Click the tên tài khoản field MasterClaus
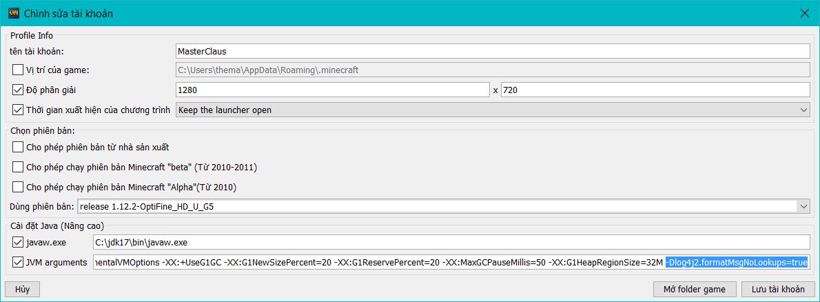 click(493, 51)
